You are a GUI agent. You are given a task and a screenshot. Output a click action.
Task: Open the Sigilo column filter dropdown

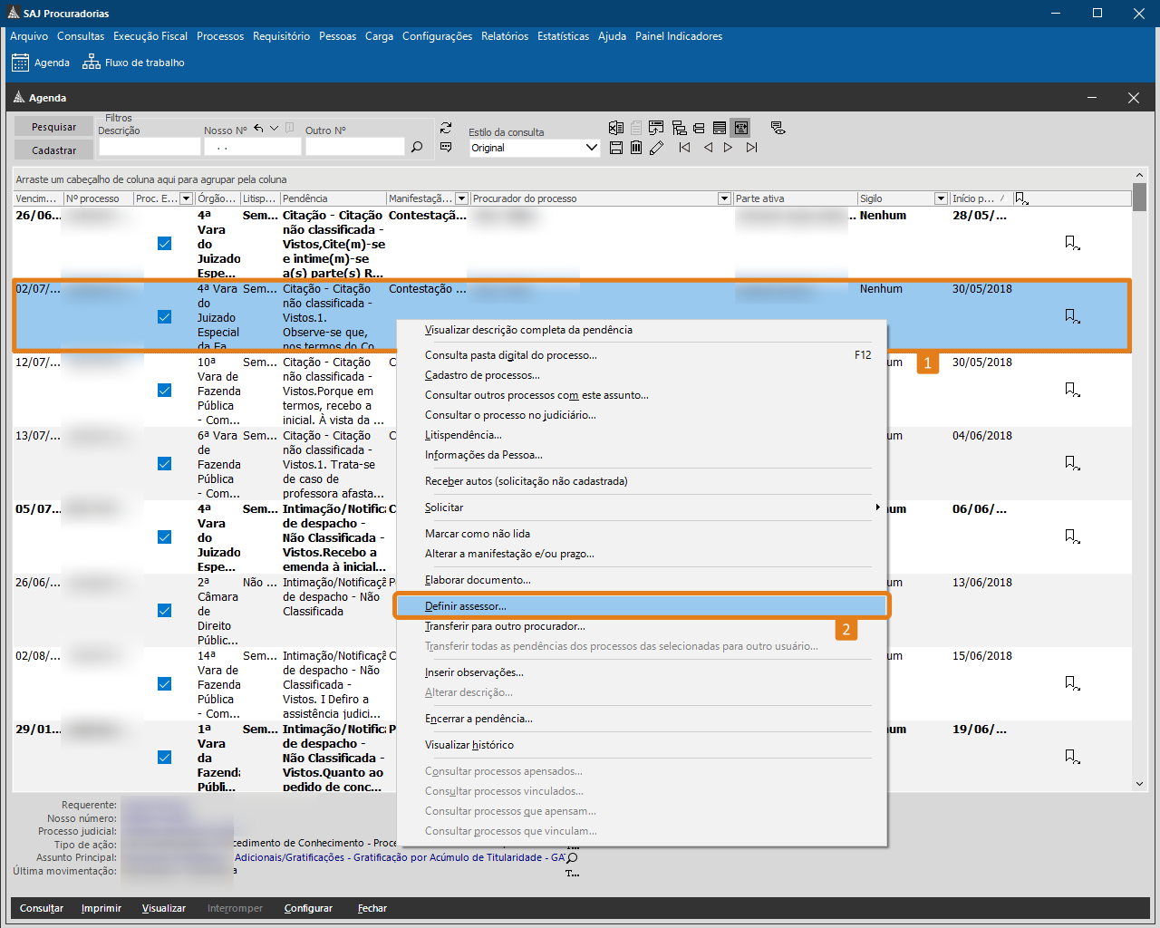click(941, 198)
